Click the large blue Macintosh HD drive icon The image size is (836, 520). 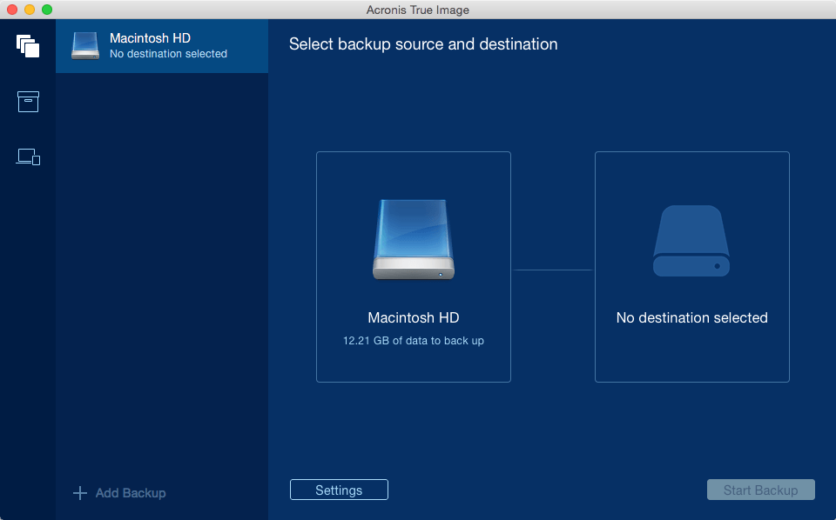pyautogui.click(x=414, y=239)
